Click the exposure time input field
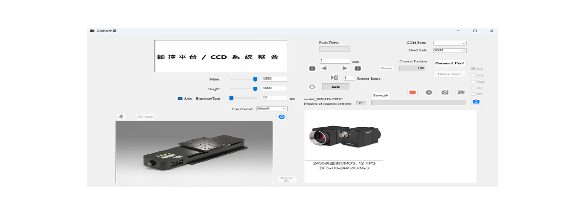 click(274, 98)
